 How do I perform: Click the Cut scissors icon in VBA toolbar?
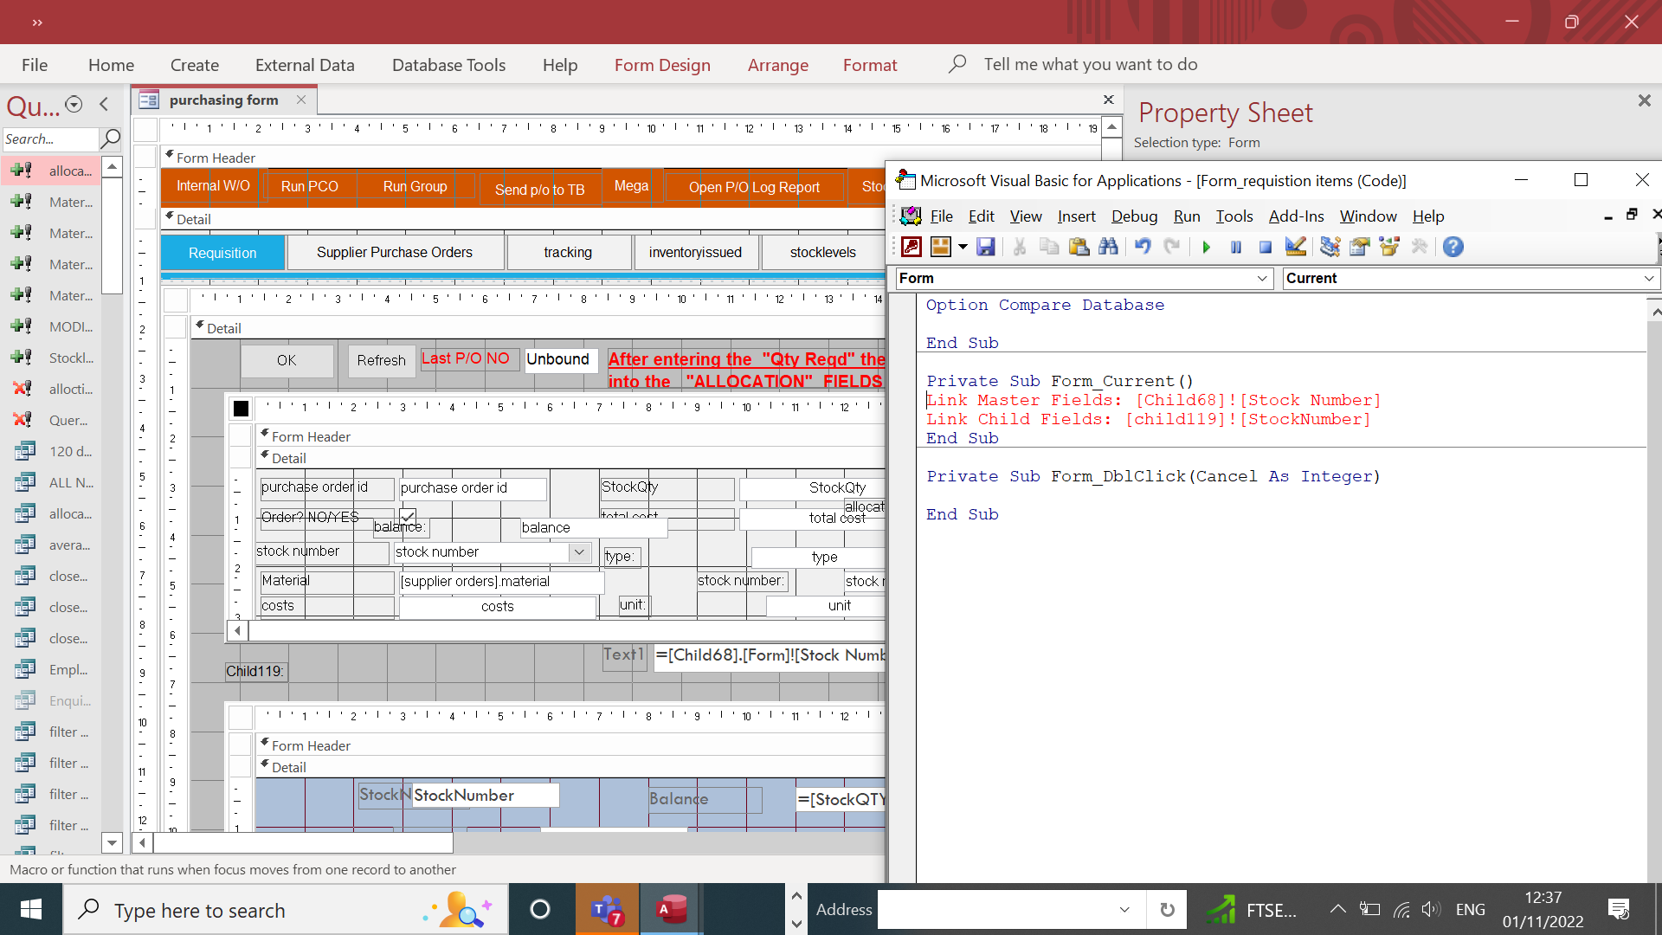click(1020, 247)
